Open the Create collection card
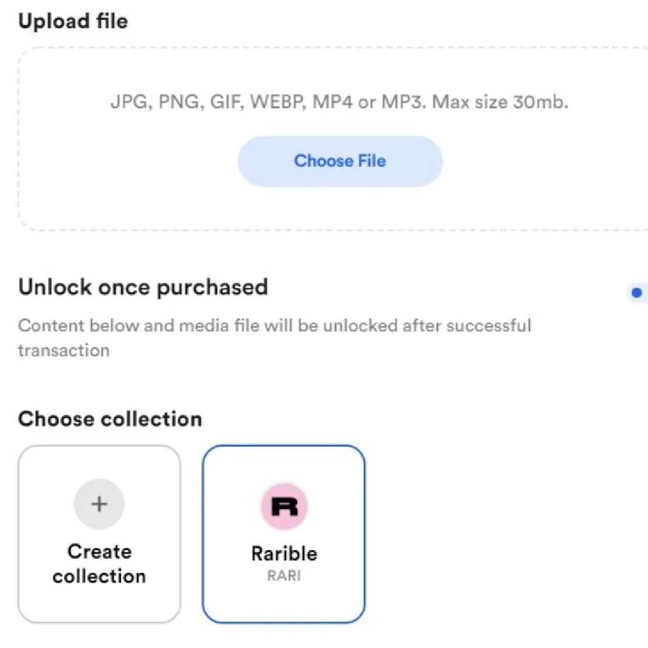The width and height of the screenshot is (648, 648). coord(99,534)
